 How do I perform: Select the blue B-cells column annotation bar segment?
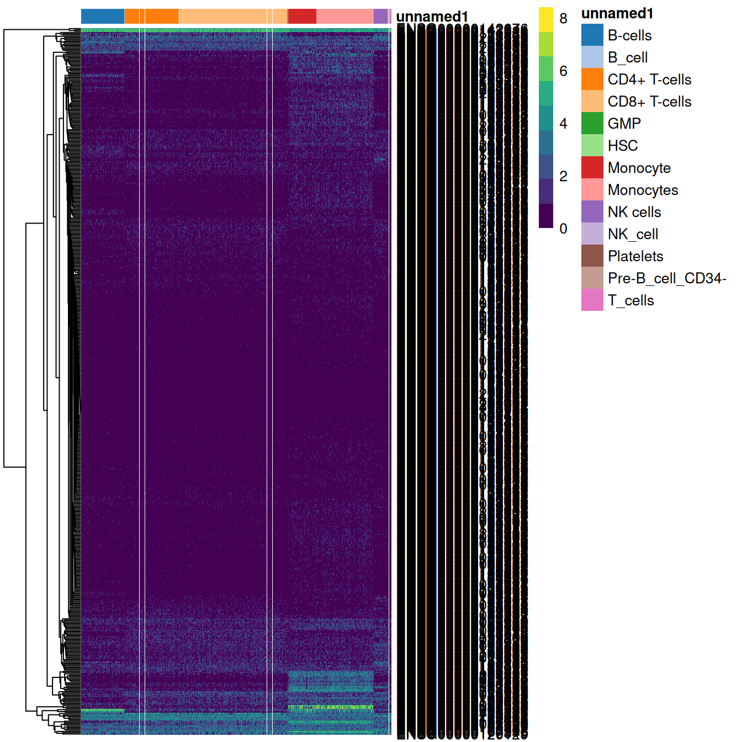pos(103,17)
